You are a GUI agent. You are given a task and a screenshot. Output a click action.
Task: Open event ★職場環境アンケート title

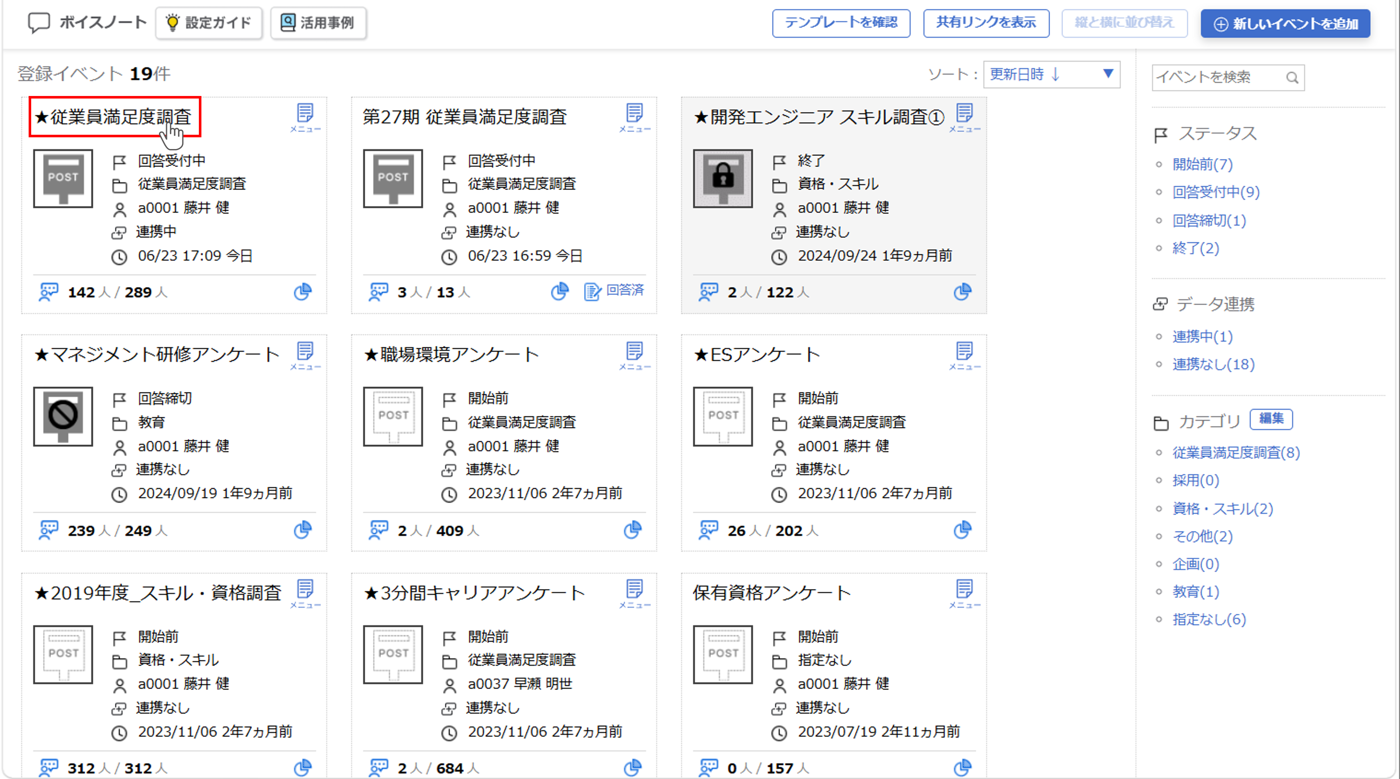(451, 355)
